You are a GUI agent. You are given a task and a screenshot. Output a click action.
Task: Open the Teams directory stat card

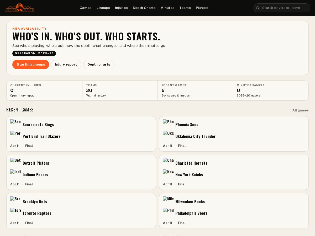click(x=120, y=90)
